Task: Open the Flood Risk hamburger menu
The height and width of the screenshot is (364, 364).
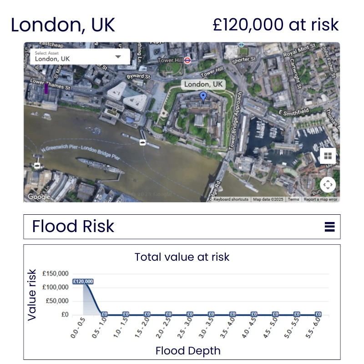Action: coord(329,227)
